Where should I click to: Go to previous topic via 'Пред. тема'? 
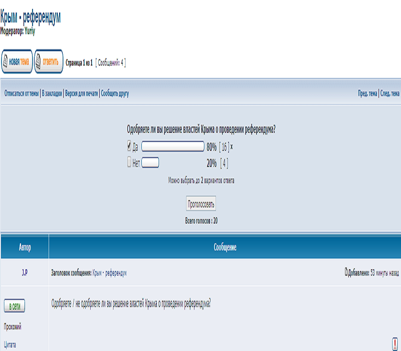tap(367, 94)
